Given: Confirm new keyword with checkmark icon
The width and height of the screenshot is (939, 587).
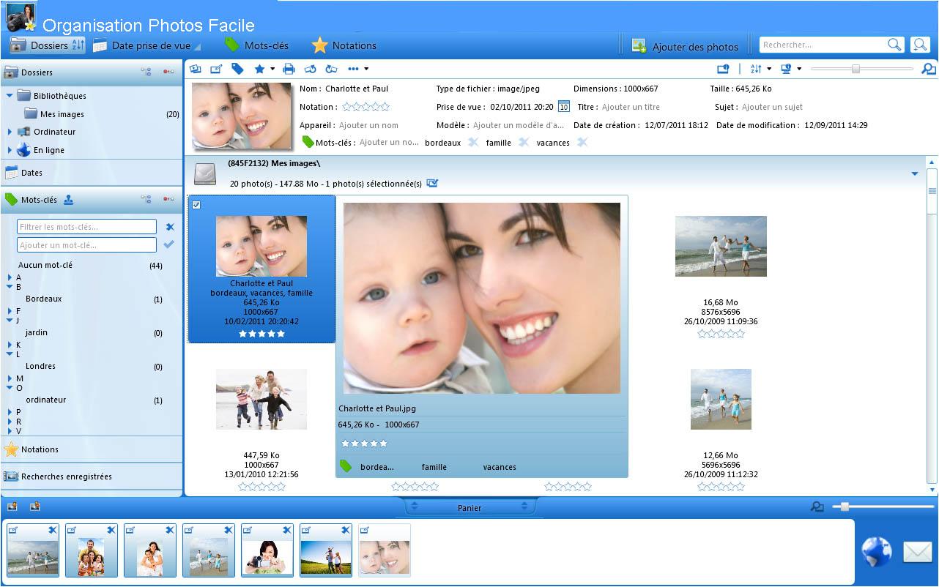Looking at the screenshot, I should (x=169, y=244).
